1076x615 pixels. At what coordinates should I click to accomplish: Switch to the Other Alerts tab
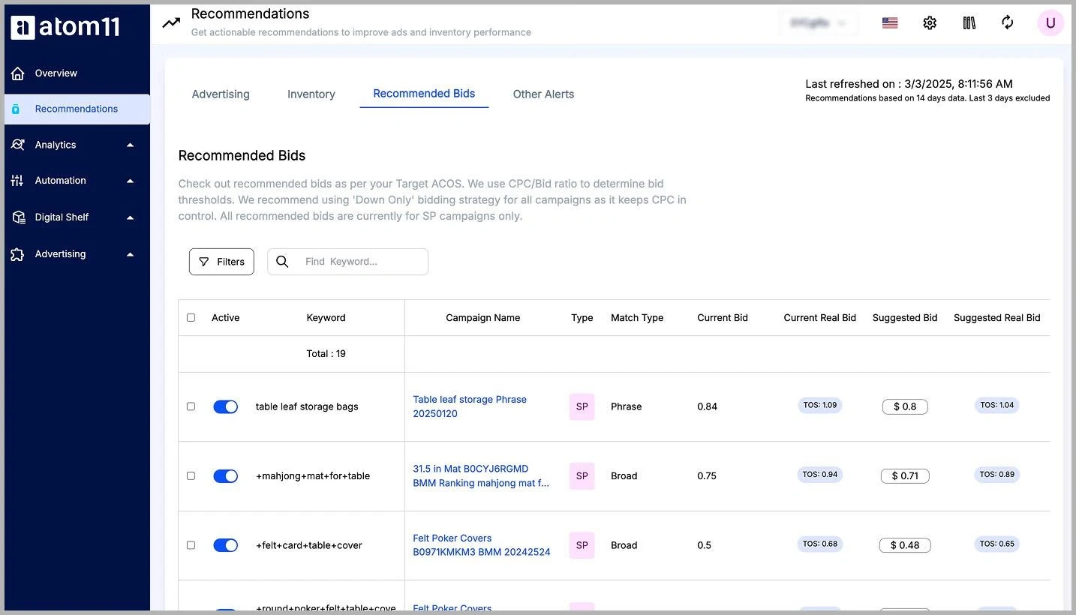pos(543,94)
